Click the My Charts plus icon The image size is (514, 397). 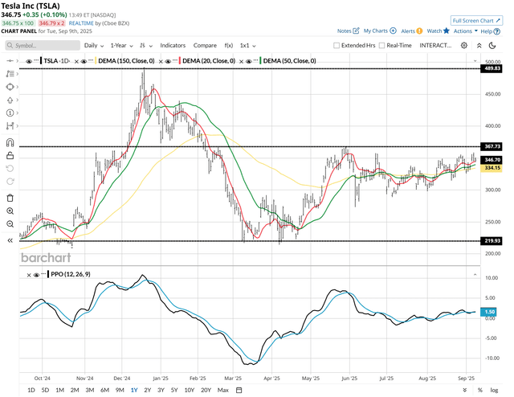pos(393,31)
